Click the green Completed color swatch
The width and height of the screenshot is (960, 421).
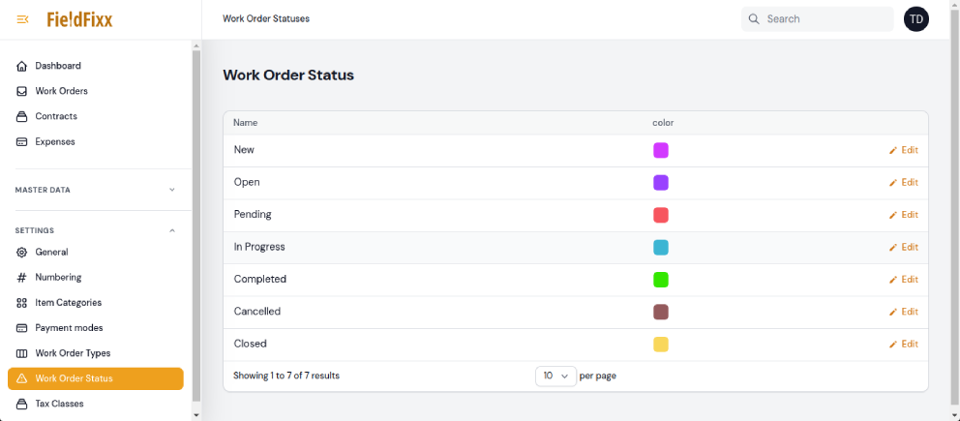pyautogui.click(x=661, y=280)
